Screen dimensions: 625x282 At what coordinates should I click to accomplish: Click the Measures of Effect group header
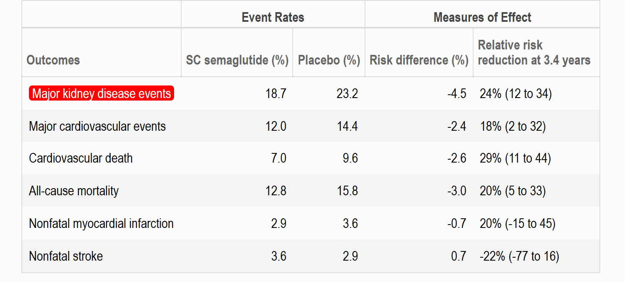tap(482, 17)
